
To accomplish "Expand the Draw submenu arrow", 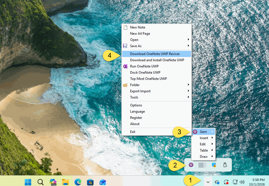I will pos(212,156).
